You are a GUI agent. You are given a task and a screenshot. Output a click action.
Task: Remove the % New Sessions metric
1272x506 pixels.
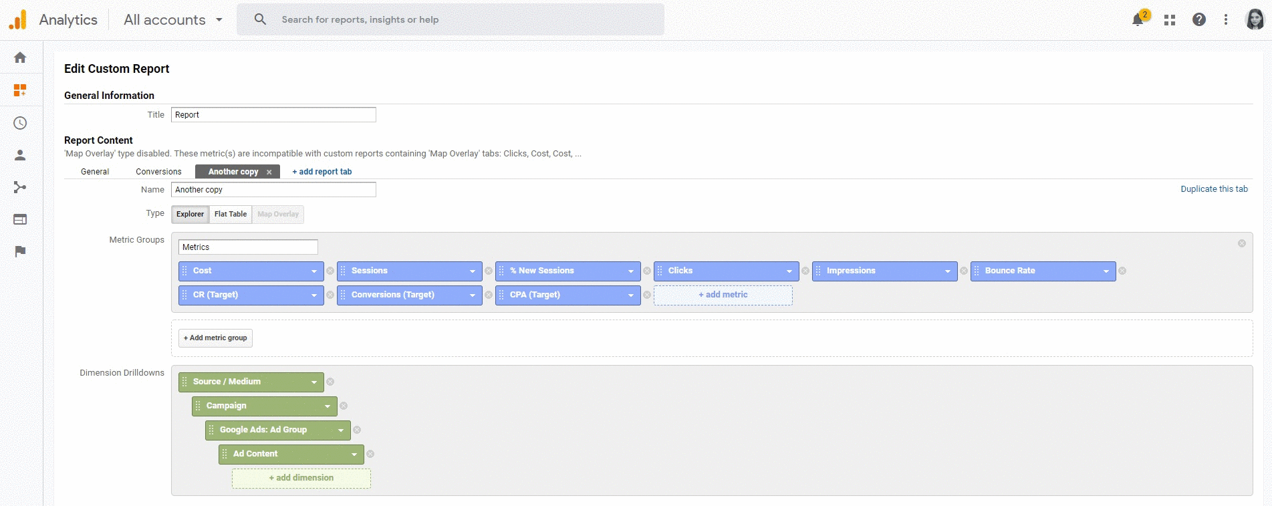click(x=647, y=271)
